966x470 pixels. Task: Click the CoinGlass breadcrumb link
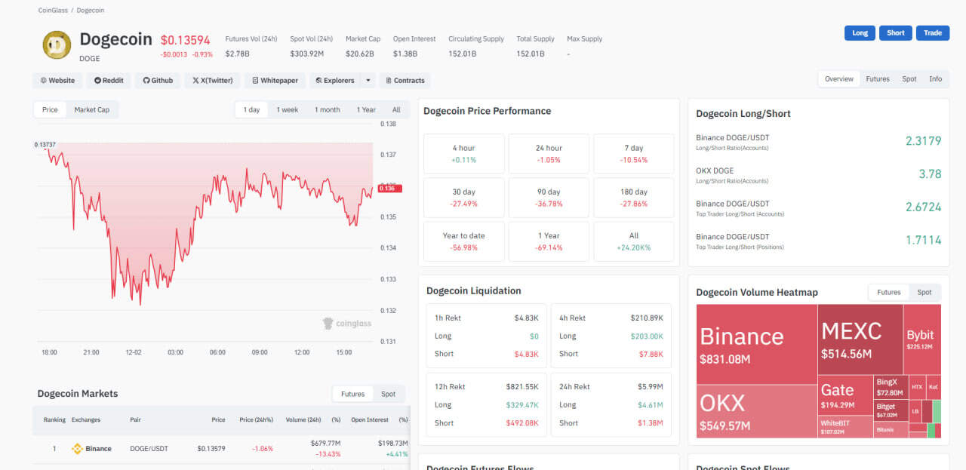click(x=53, y=11)
